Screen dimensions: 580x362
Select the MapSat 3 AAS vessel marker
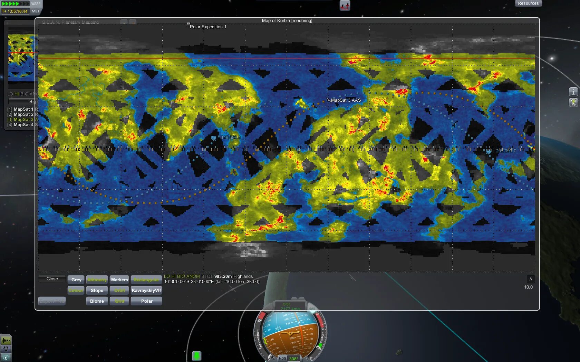click(328, 100)
